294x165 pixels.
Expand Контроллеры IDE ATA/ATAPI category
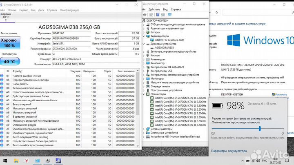[x=144, y=67]
